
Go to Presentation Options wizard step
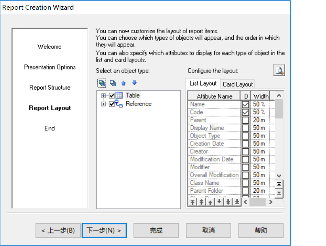coord(50,67)
